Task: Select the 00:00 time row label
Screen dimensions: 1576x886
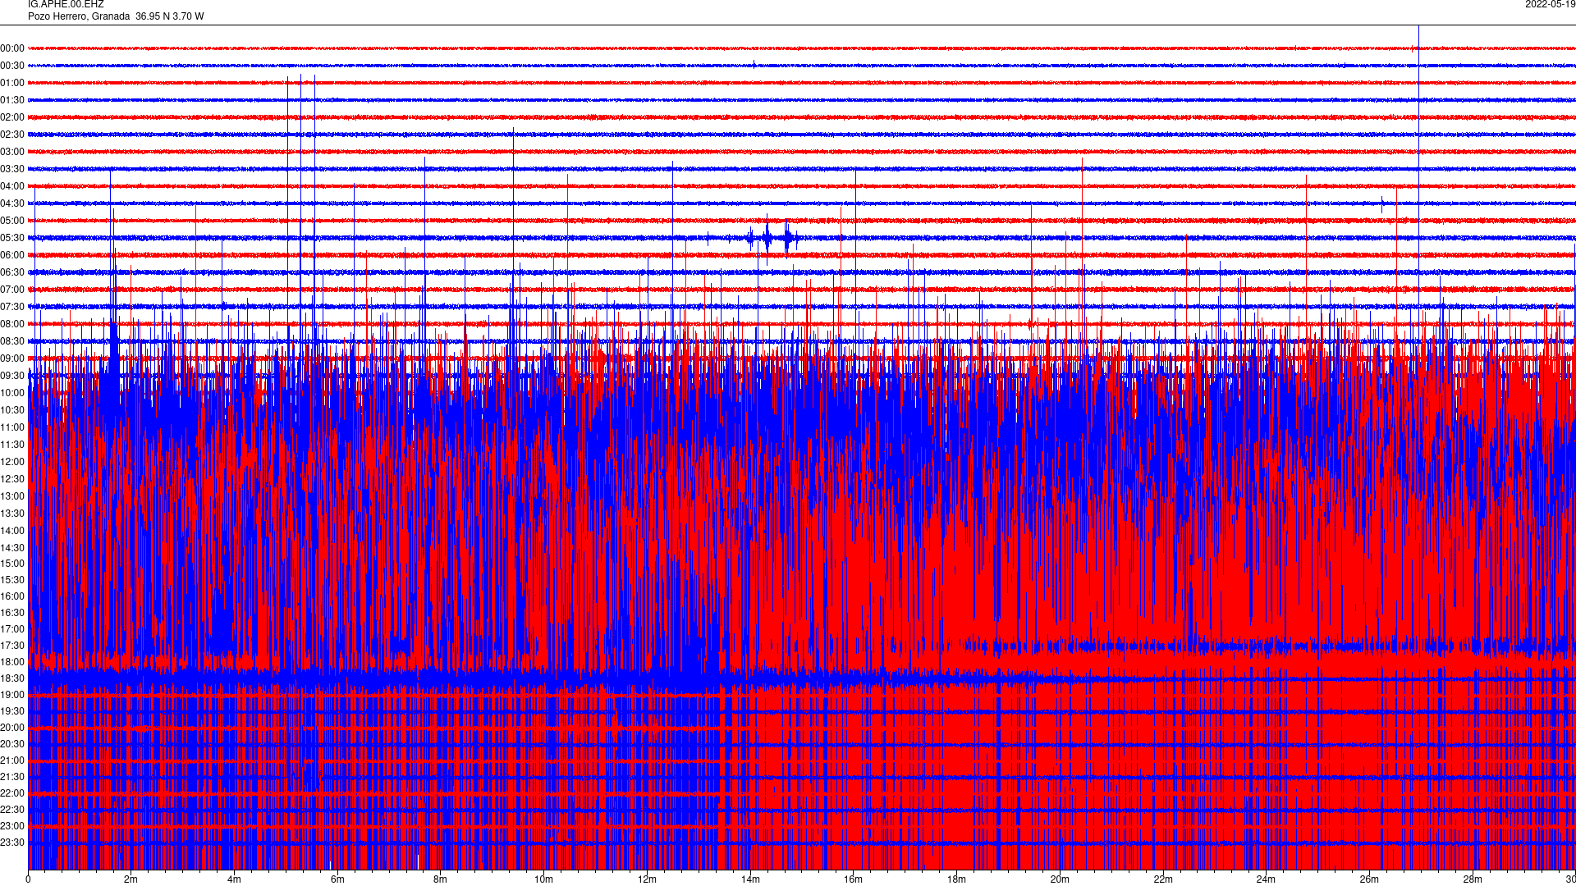Action: pos(12,48)
